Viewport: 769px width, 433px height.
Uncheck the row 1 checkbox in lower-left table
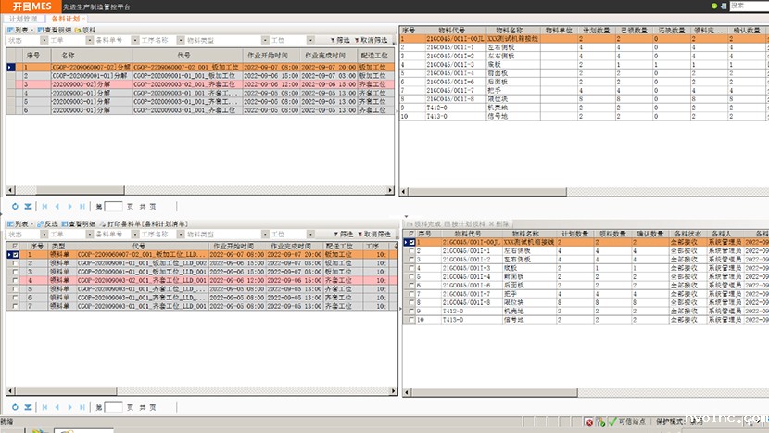[x=14, y=254]
